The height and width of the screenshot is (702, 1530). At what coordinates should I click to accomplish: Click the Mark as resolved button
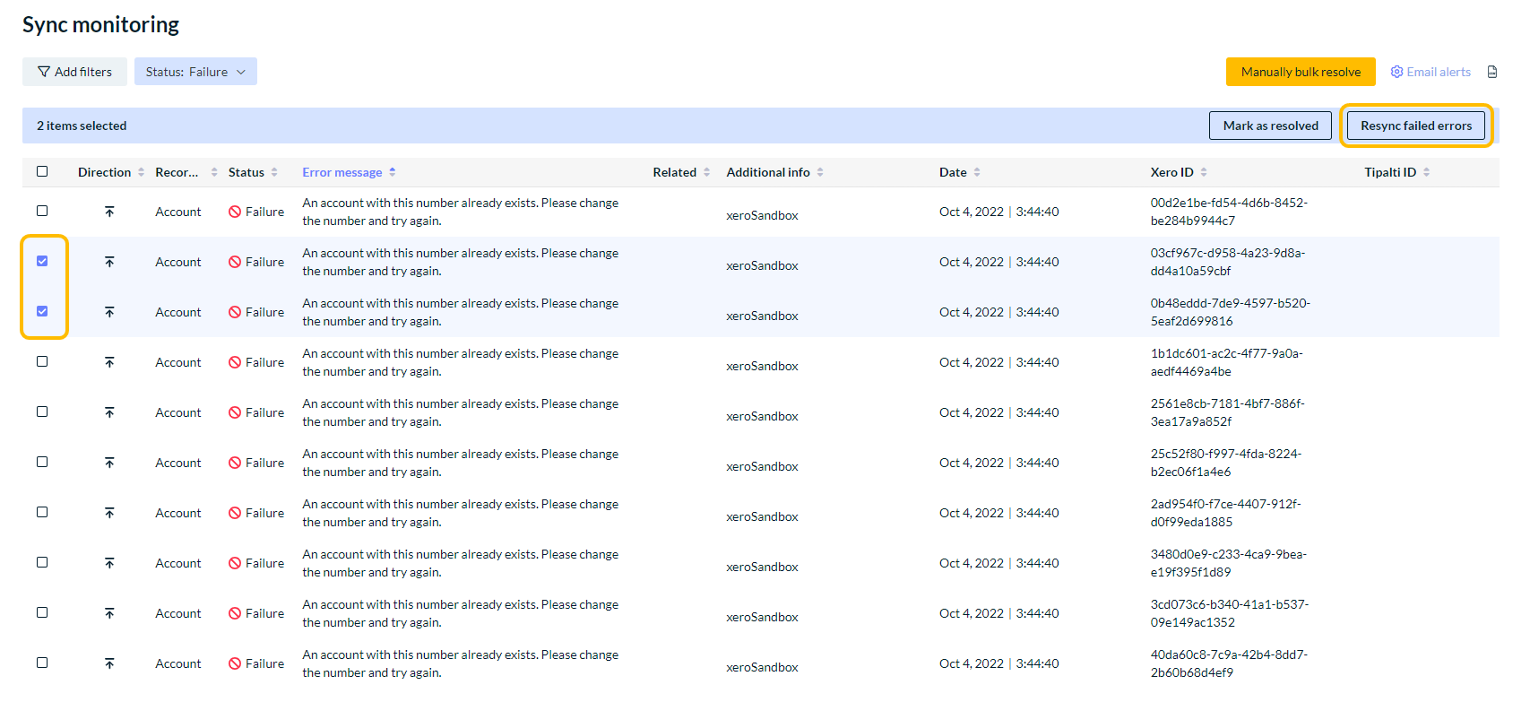point(1270,126)
